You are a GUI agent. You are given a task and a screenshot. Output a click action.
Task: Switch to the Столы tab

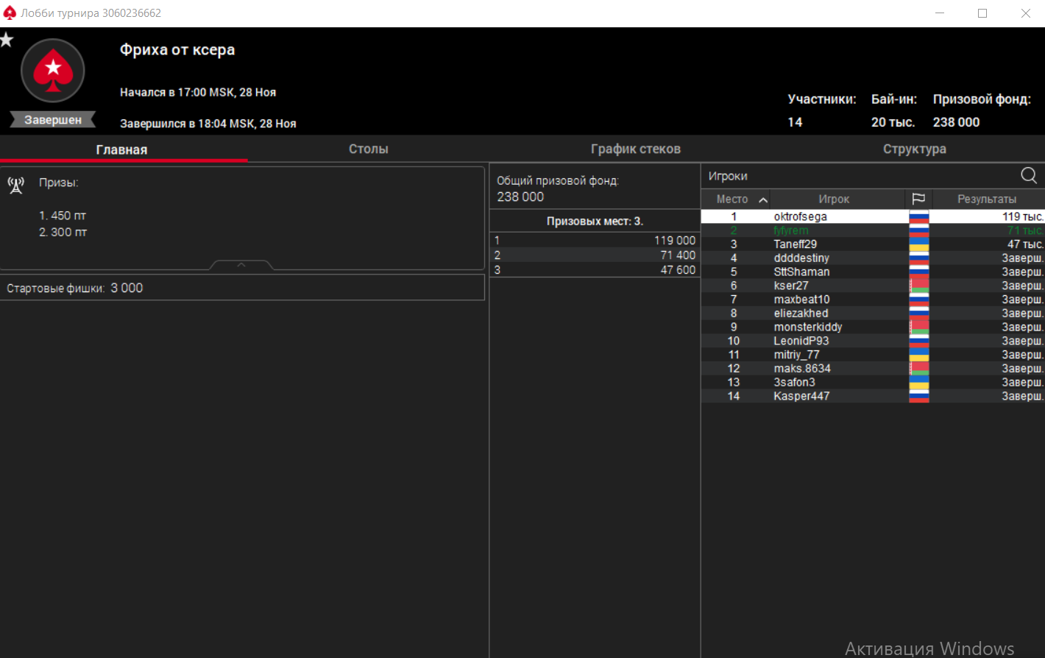(x=368, y=149)
